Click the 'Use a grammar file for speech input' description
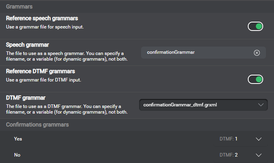This screenshot has width=274, height=163. 44,27
